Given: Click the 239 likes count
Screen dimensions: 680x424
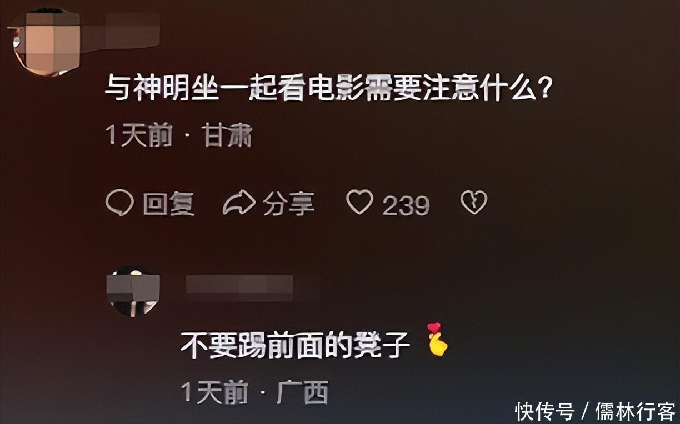Looking at the screenshot, I should point(406,206).
